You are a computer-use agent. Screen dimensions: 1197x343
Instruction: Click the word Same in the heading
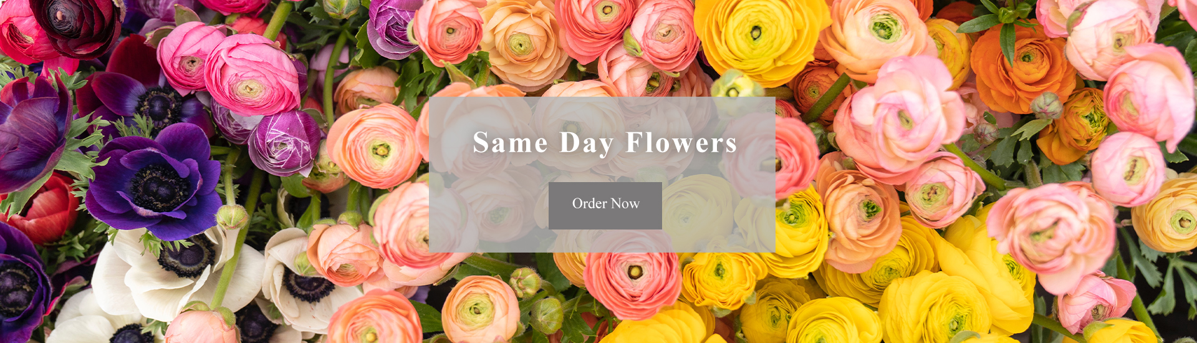[x=510, y=143]
